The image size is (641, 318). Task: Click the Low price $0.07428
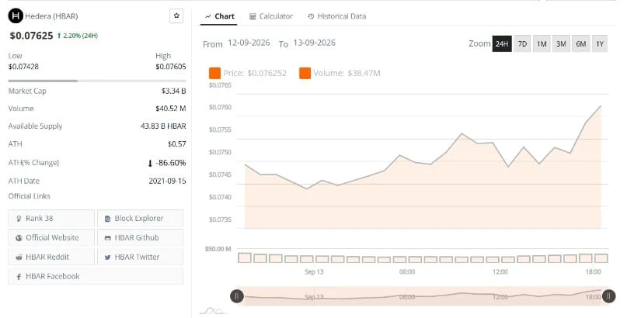pyautogui.click(x=24, y=67)
